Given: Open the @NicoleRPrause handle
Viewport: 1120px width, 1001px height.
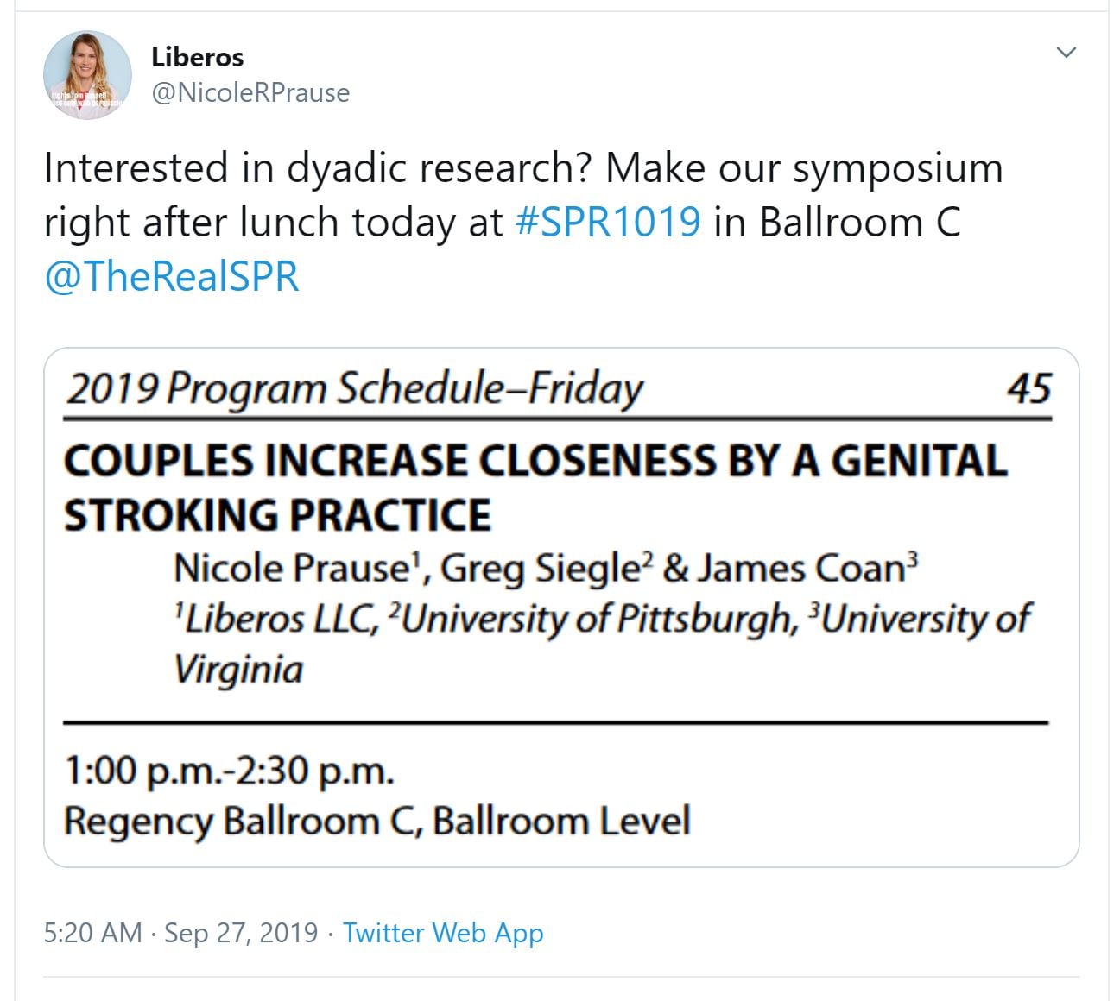Looking at the screenshot, I should (250, 92).
